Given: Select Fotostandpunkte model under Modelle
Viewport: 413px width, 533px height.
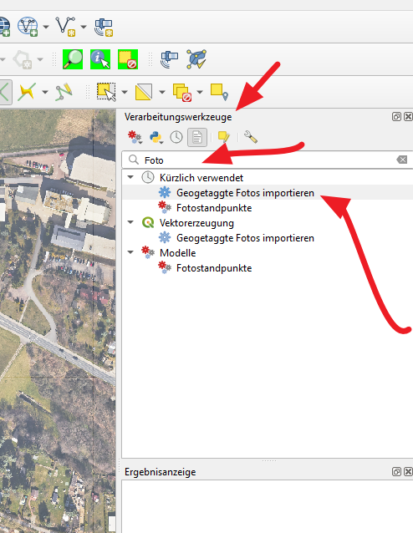Looking at the screenshot, I should [214, 268].
